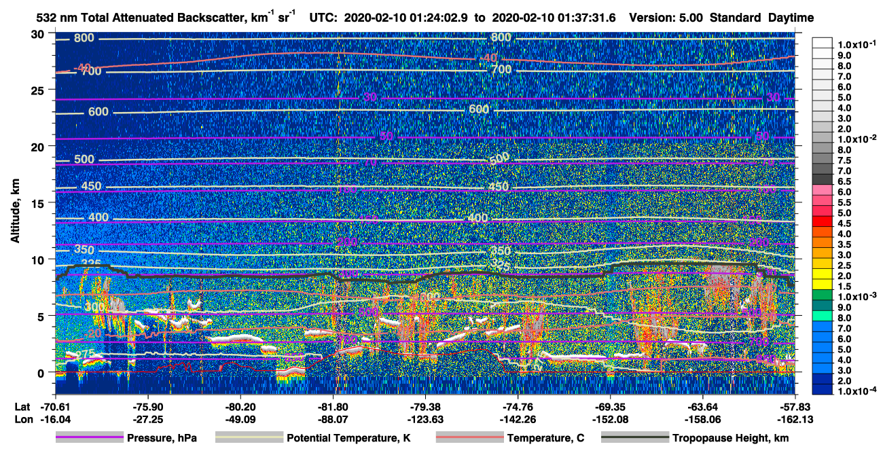This screenshot has height=453, width=883.
Task: Click latitude value '-69.35'
Action: coord(610,407)
